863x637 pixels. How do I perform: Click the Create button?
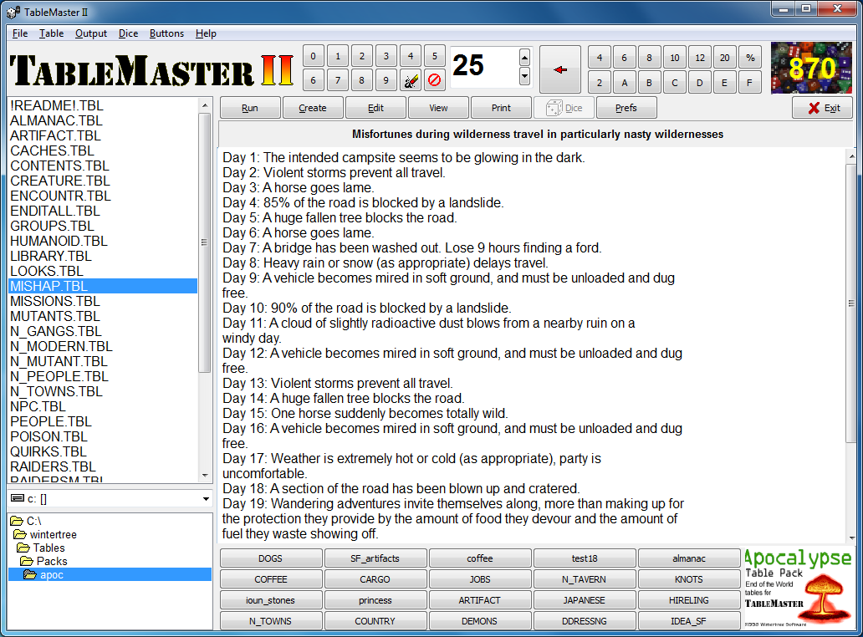(x=313, y=108)
